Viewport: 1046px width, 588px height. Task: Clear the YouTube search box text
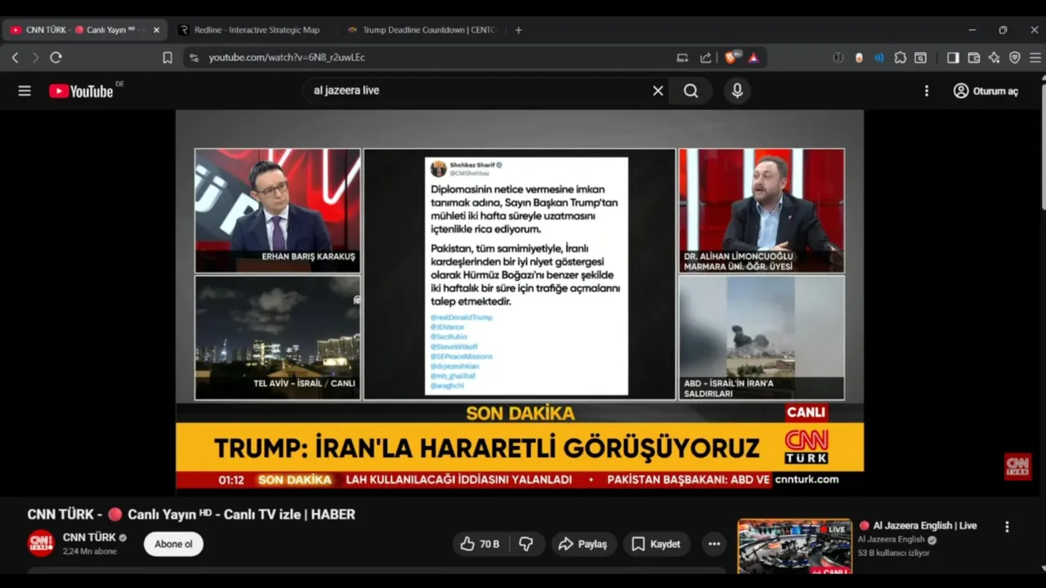point(658,91)
